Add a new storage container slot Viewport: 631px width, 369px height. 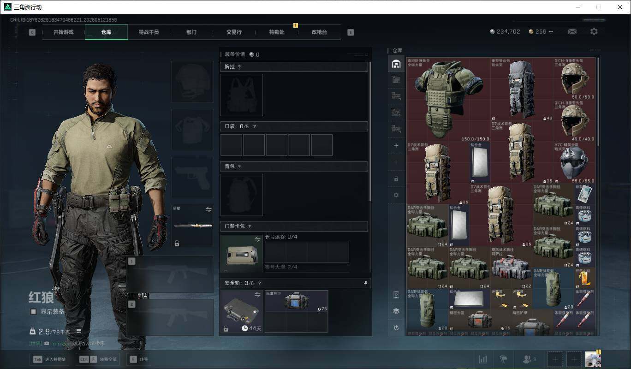tap(396, 146)
